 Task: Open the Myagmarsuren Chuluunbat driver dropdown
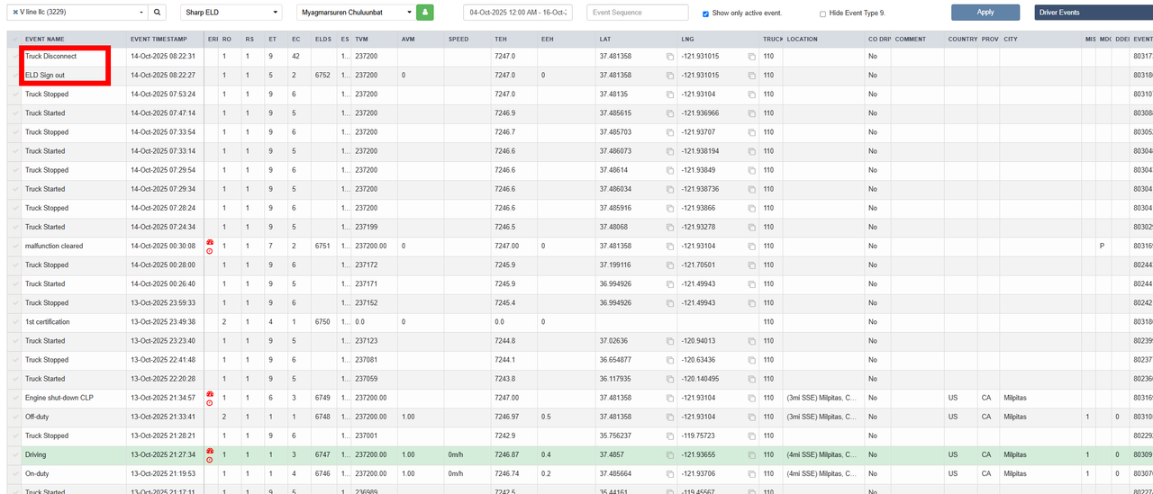click(356, 13)
